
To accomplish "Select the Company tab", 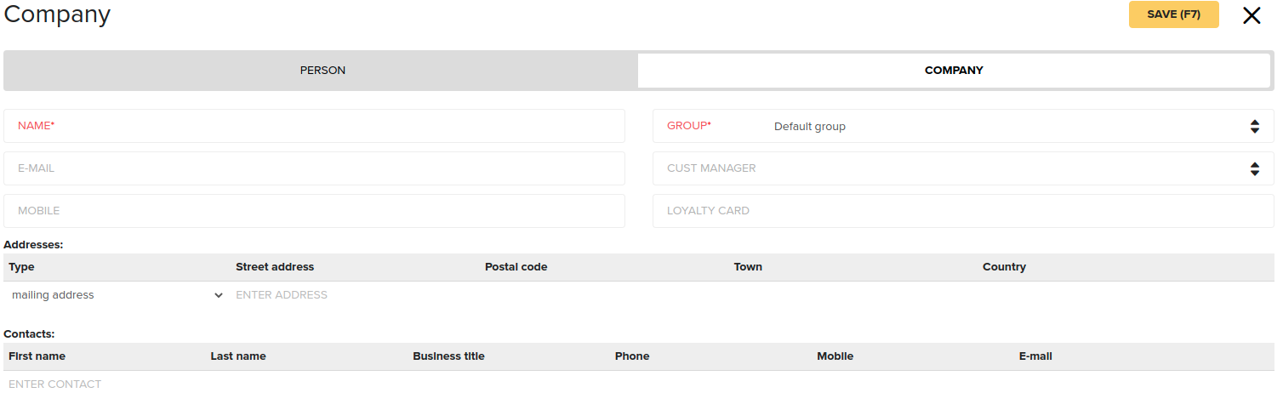I will [x=954, y=71].
